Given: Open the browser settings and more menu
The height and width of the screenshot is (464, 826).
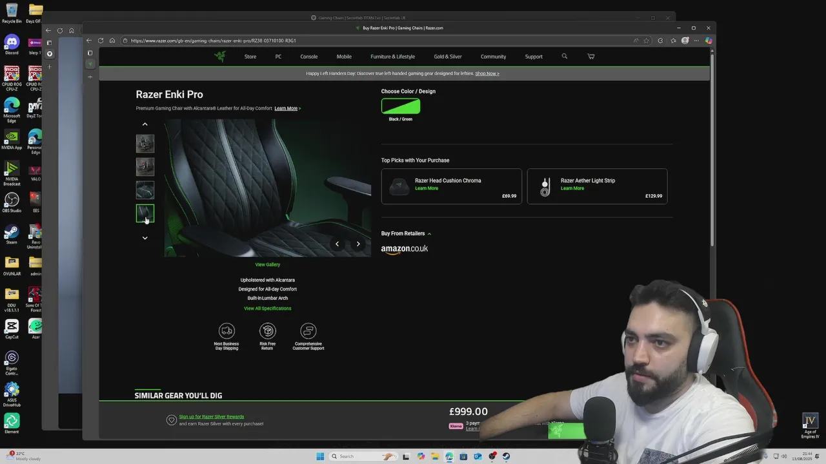Looking at the screenshot, I should tap(696, 41).
